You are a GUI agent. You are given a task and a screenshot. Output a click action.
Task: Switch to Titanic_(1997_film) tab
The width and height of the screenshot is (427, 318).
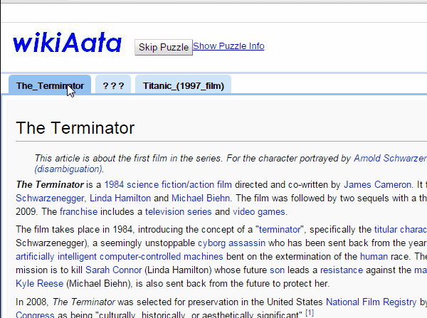pyautogui.click(x=184, y=85)
